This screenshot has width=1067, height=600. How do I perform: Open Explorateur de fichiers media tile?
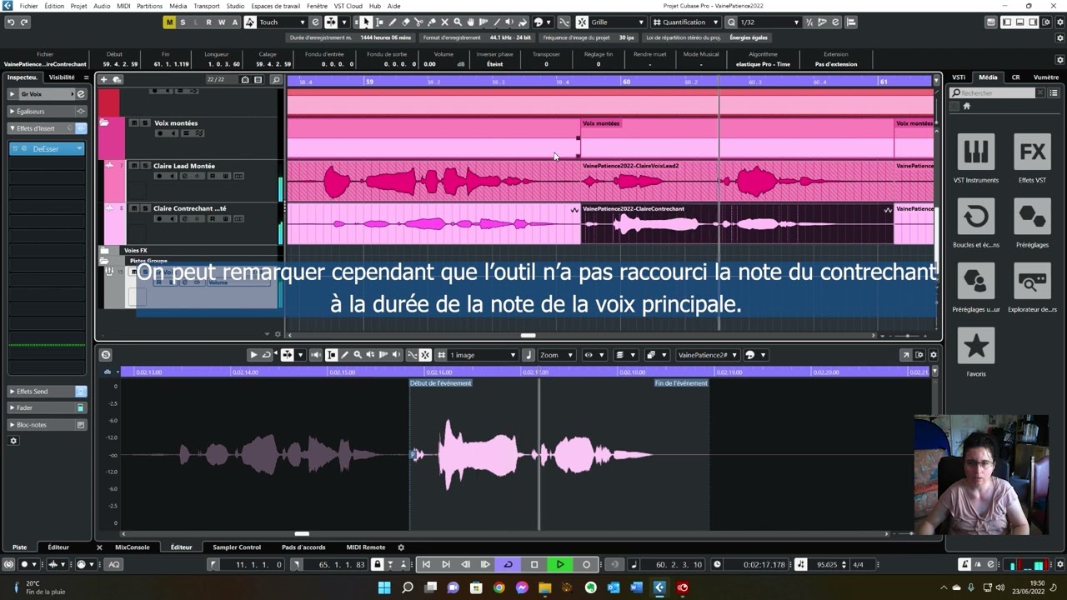[x=1032, y=281]
